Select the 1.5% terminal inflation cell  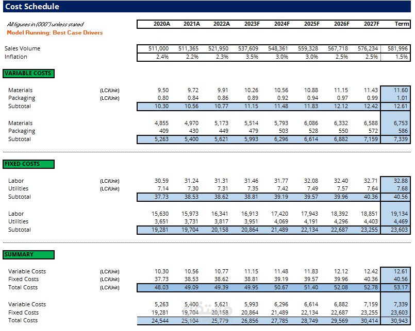(401, 57)
